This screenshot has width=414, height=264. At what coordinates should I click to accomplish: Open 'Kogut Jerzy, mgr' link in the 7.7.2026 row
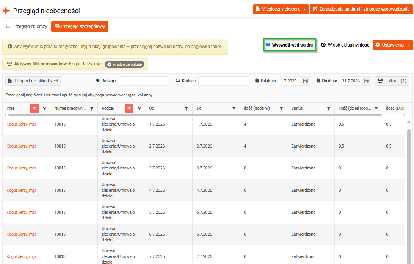pos(21,256)
